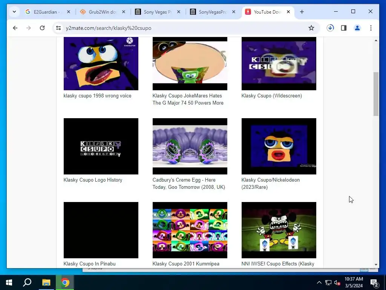This screenshot has width=386, height=290.
Task: View site information icon in address bar
Action: (x=58, y=28)
